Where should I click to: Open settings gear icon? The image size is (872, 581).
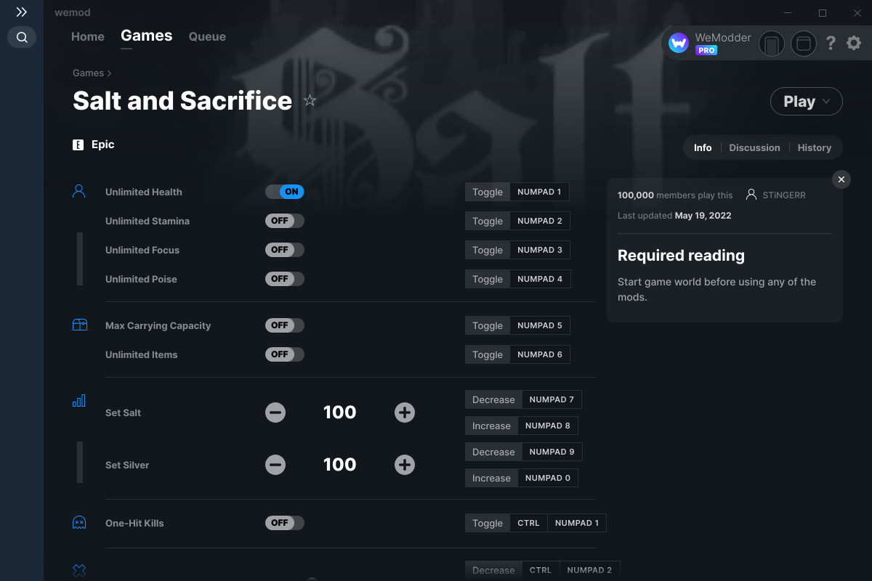854,44
